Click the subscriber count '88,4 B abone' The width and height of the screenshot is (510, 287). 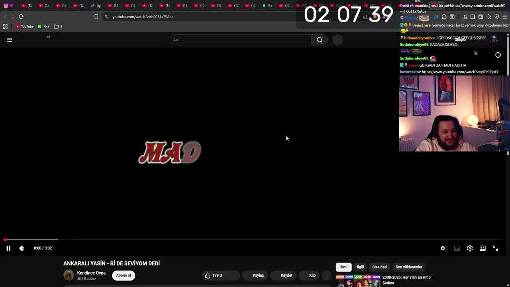pyautogui.click(x=86, y=279)
